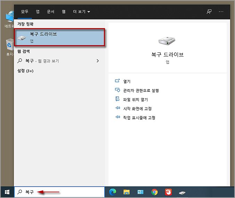
Task: Switch to the 웹 tab
Action: (x=64, y=11)
